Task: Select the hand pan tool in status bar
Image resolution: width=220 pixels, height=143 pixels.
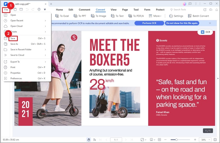Action: (x=89, y=140)
